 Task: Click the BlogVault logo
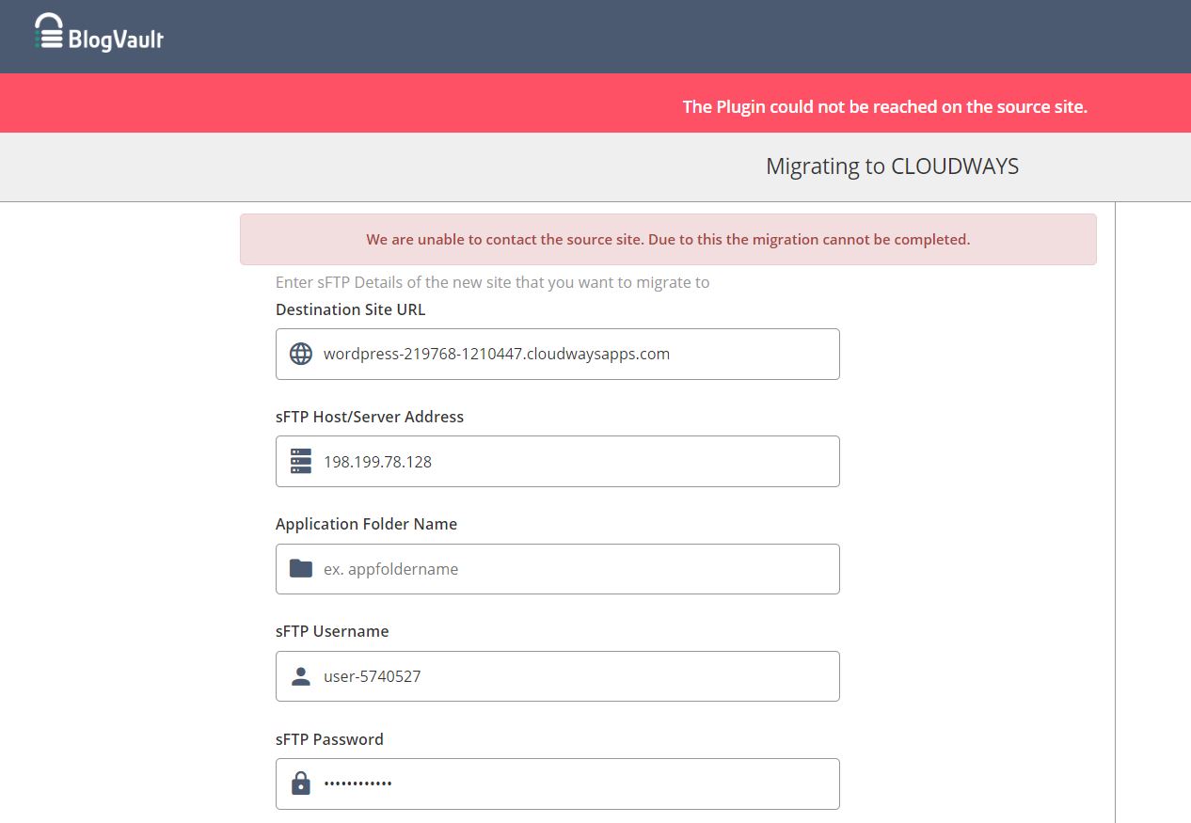pos(99,32)
